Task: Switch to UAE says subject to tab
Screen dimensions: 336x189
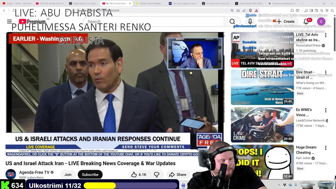Action: pos(183,3)
